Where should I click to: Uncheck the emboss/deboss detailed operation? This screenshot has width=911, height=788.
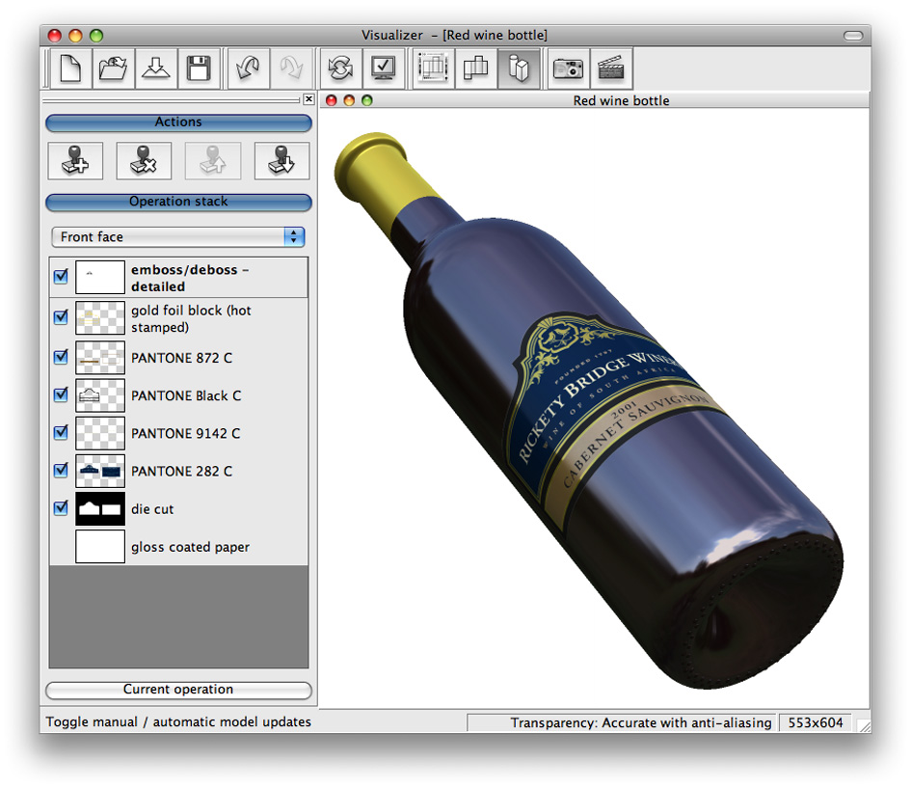61,277
